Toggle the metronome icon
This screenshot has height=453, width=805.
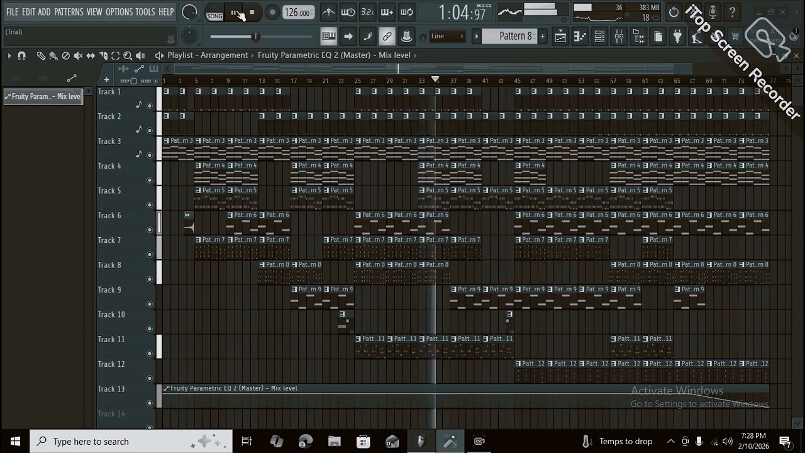(328, 12)
